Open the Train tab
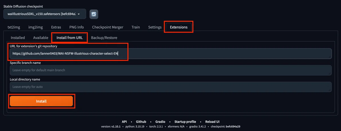Image resolution: width=341 pixels, height=131 pixels. click(x=136, y=27)
